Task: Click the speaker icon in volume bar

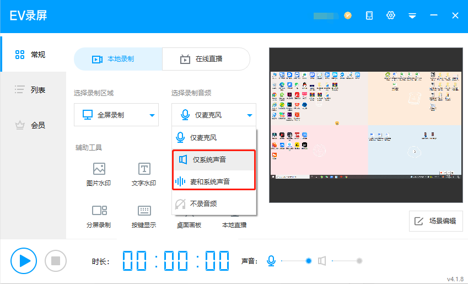Action: point(322,261)
